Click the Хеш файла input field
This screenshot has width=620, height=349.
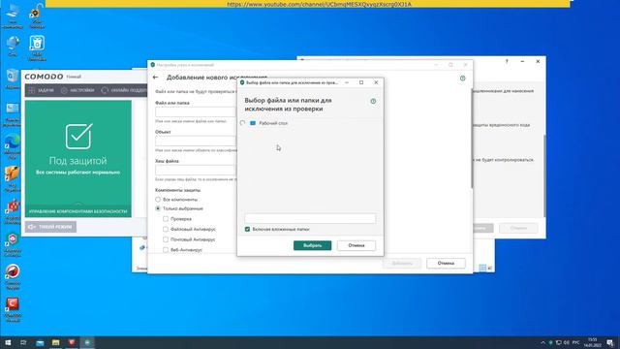196,171
